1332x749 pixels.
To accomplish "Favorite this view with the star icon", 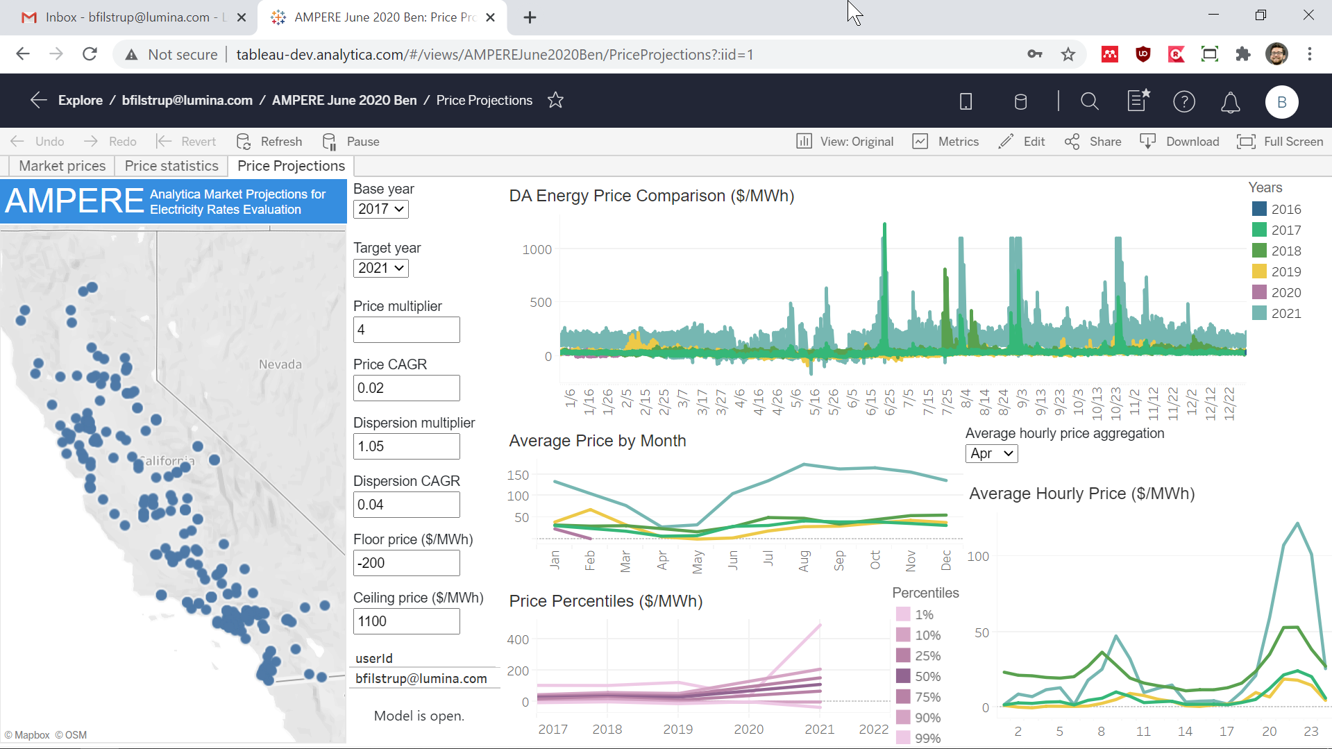I will click(x=555, y=100).
